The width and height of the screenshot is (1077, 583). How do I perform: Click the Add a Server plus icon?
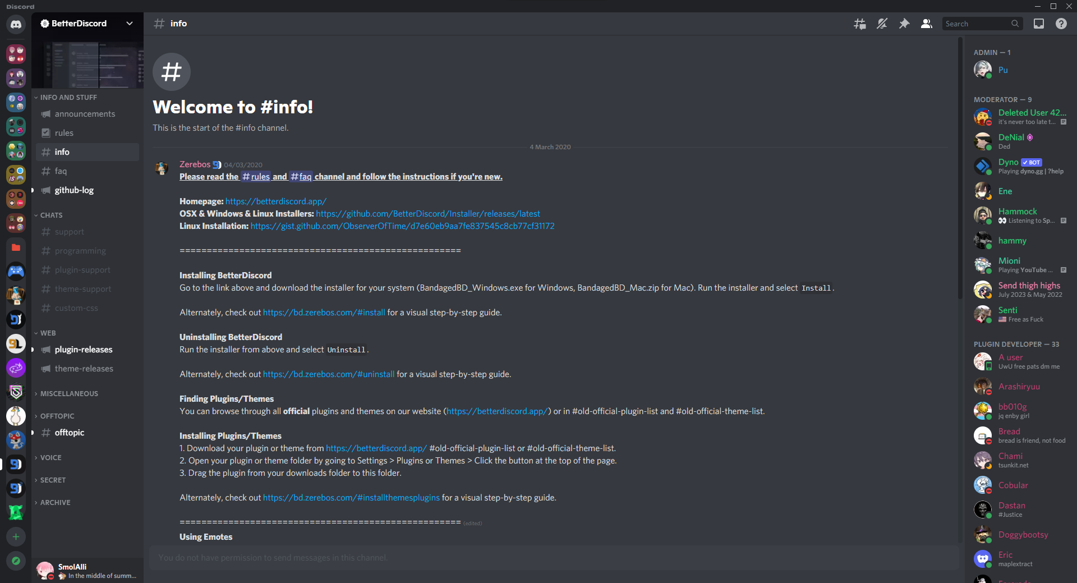(x=16, y=537)
